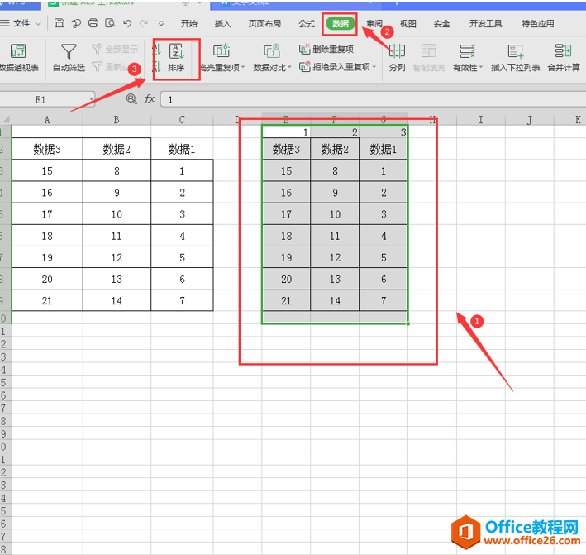Viewport: 586px width, 555px height.
Task: Open the quick access toolbar customize dropdown
Action: pos(161,23)
